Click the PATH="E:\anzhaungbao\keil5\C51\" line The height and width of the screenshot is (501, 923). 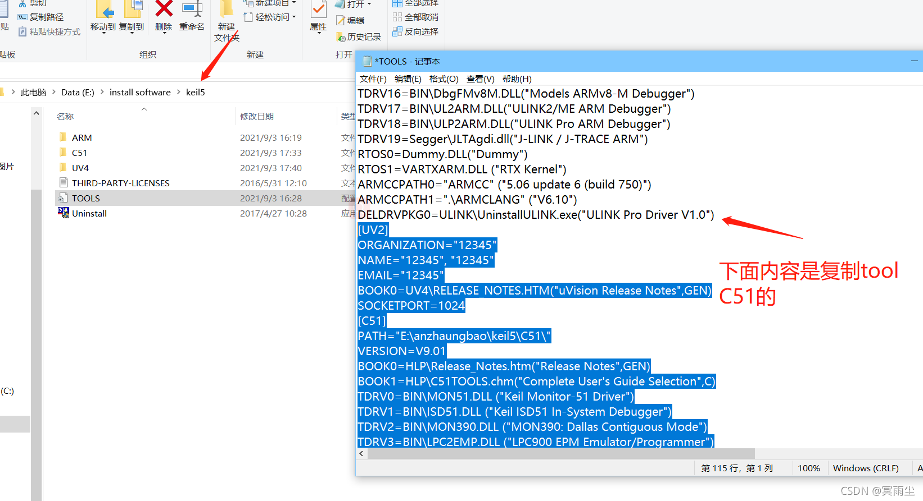(x=454, y=336)
